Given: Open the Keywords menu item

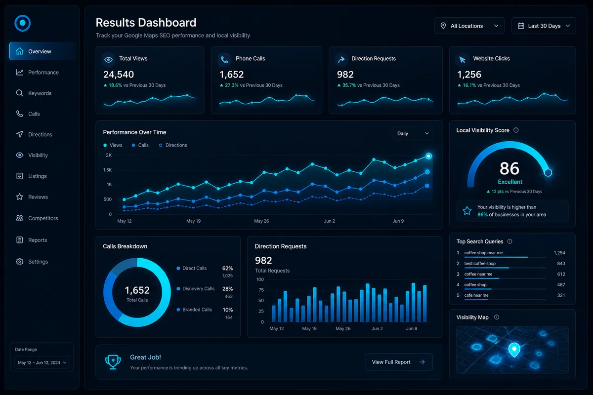Looking at the screenshot, I should tap(42, 93).
